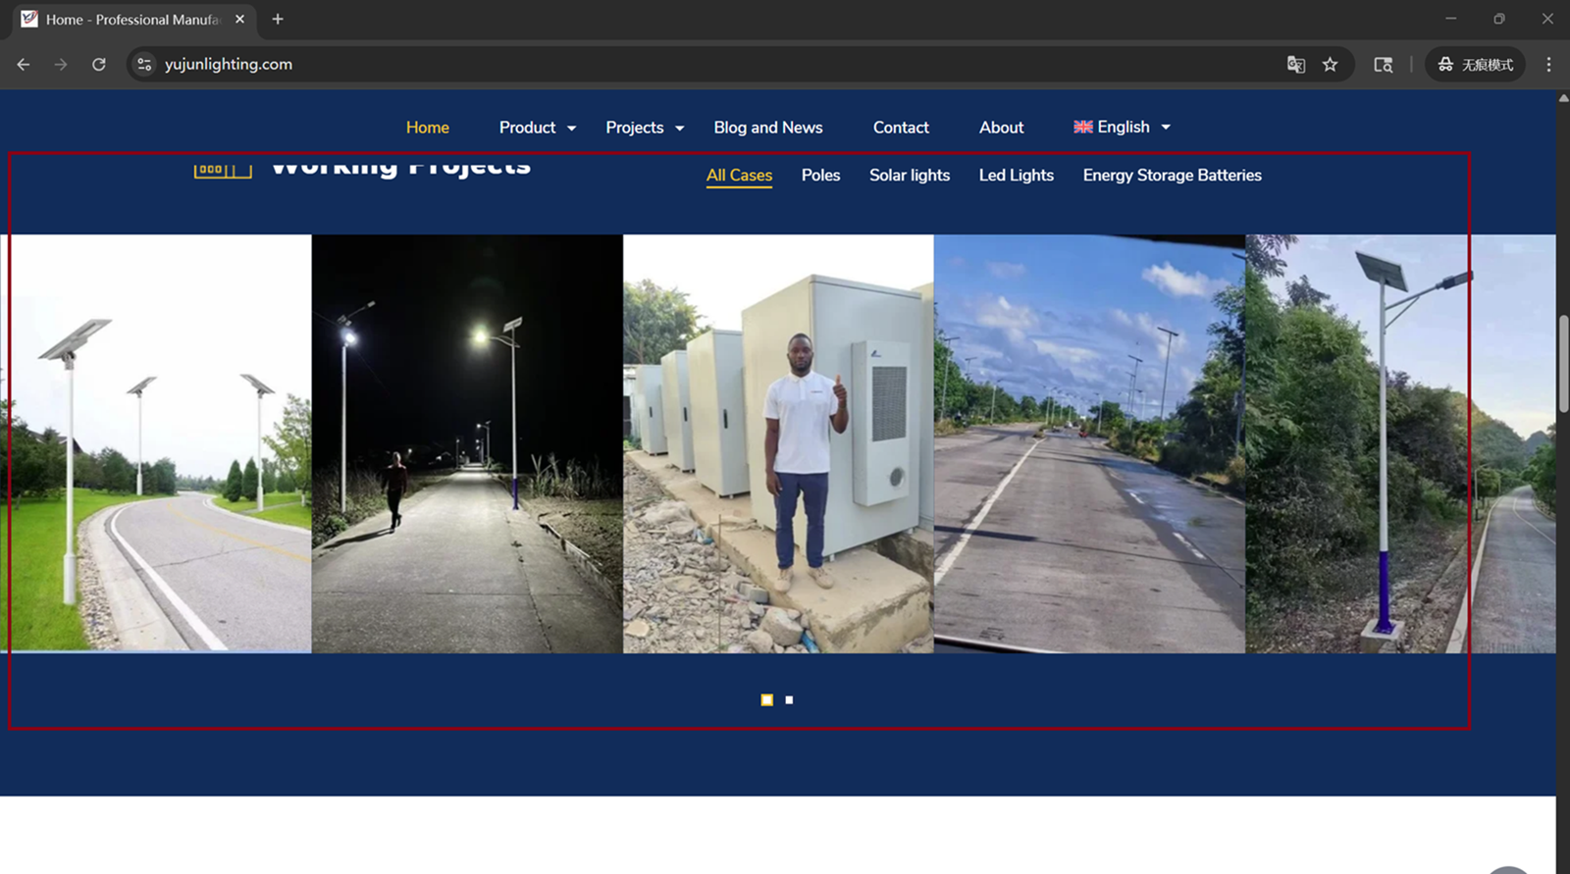Select the Energy Storage Batteries filter
The height and width of the screenshot is (874, 1570).
[1172, 176]
